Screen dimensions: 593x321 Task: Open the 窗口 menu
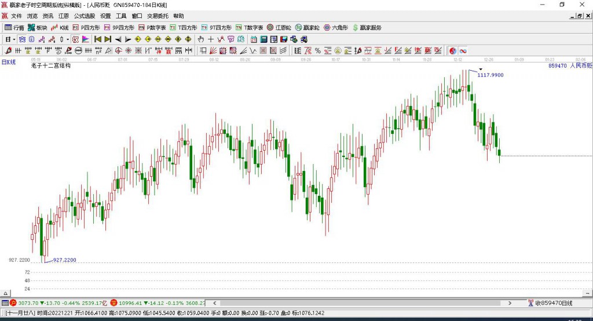point(137,16)
